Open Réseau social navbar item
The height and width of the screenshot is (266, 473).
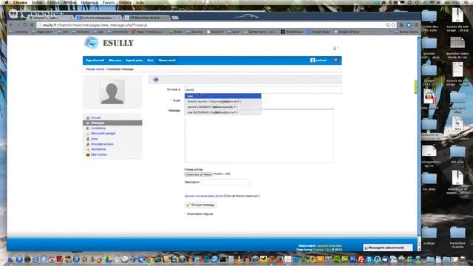point(167,61)
